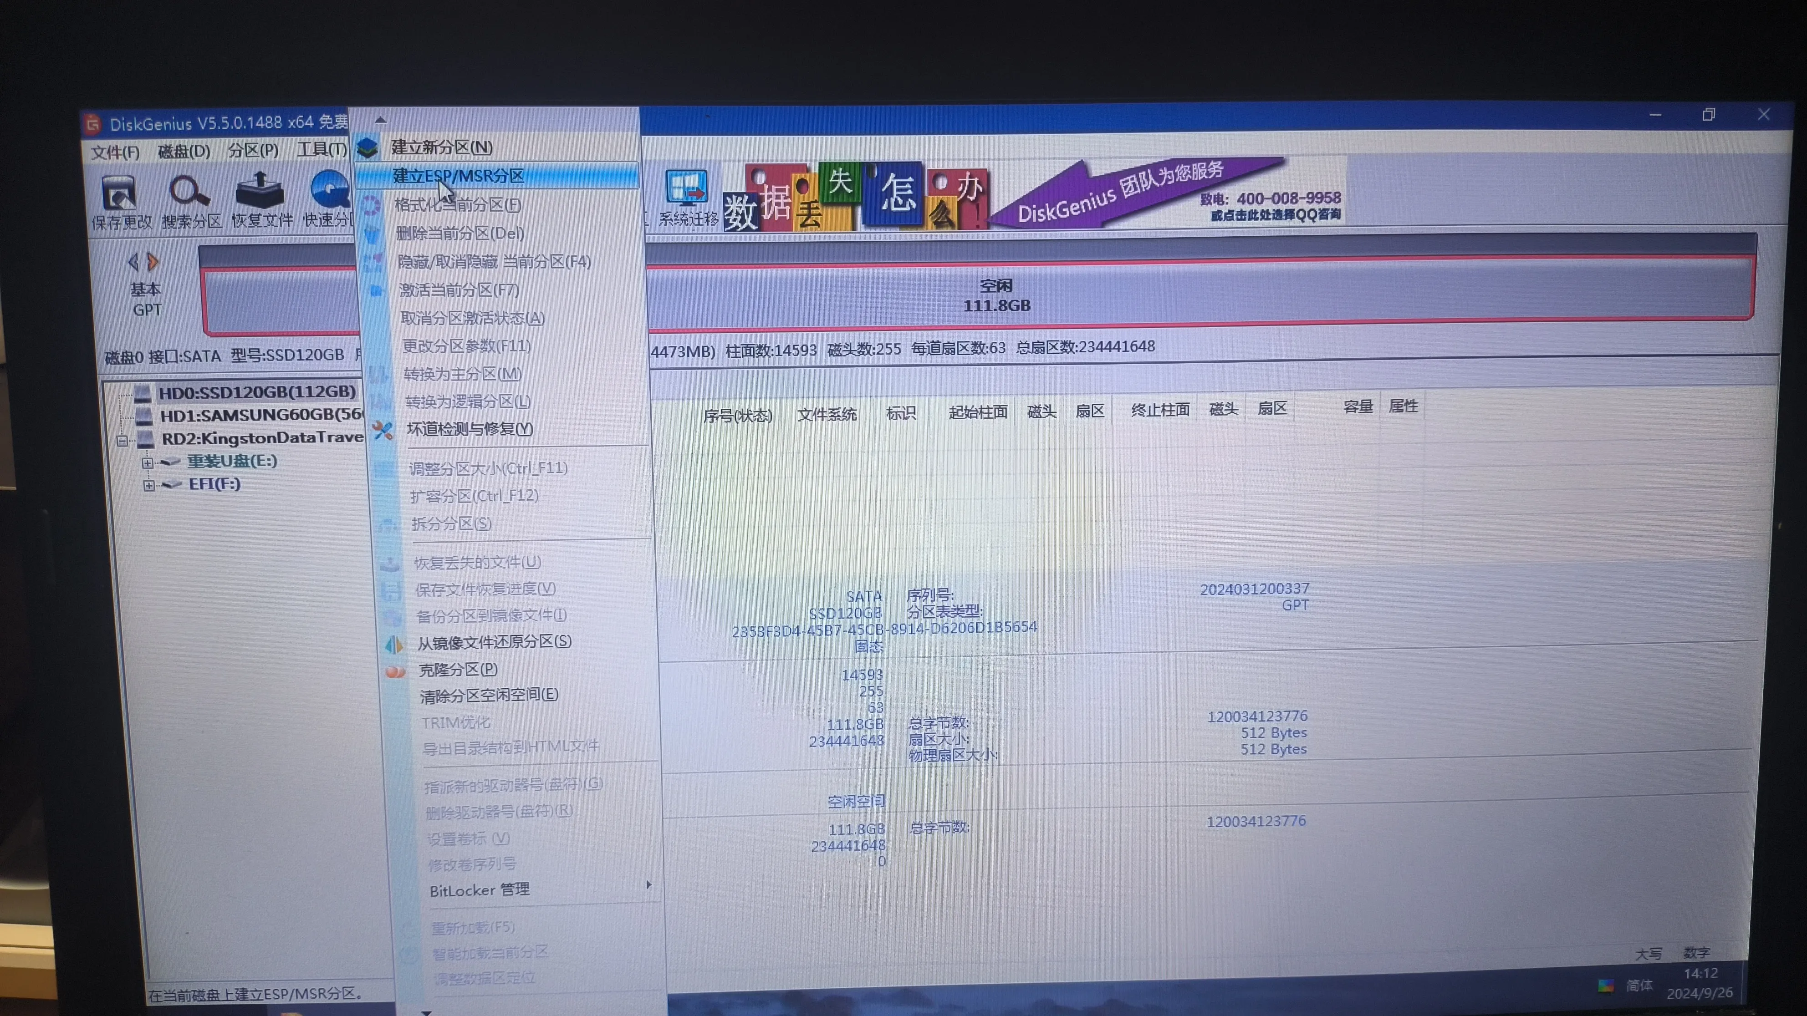1807x1016 pixels.
Task: Click the 简体 input mode indicator
Action: [x=1639, y=985]
